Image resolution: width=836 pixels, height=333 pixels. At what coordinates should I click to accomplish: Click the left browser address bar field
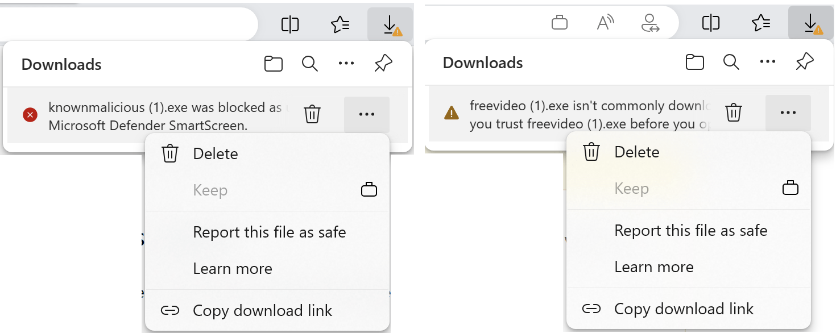129,24
